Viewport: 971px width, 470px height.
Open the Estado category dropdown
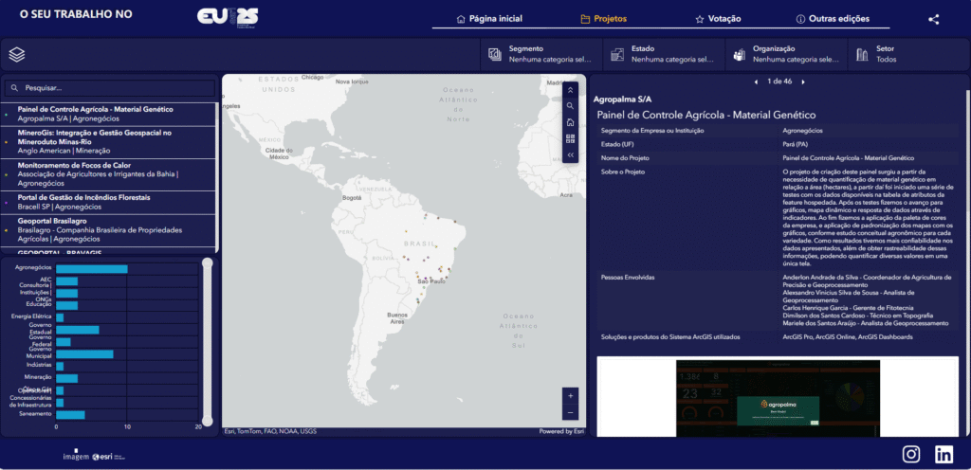click(664, 54)
